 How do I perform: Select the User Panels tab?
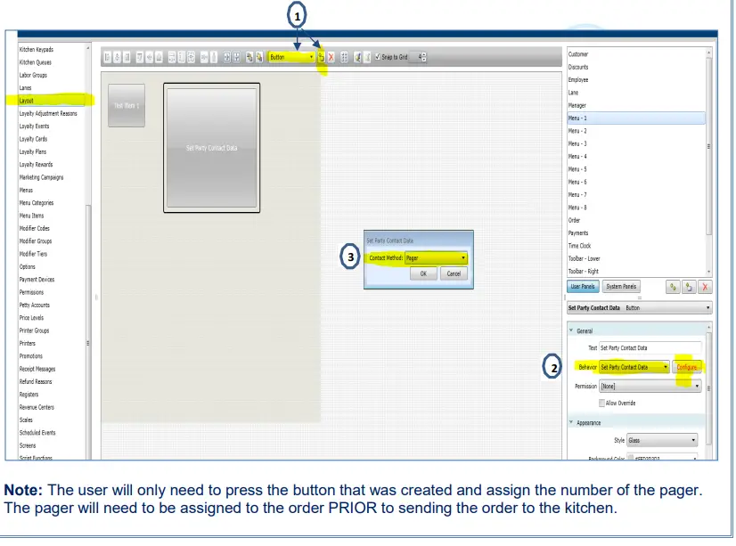pos(583,287)
